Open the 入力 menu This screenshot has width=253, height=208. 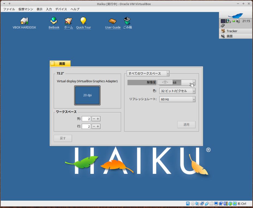(49, 9)
